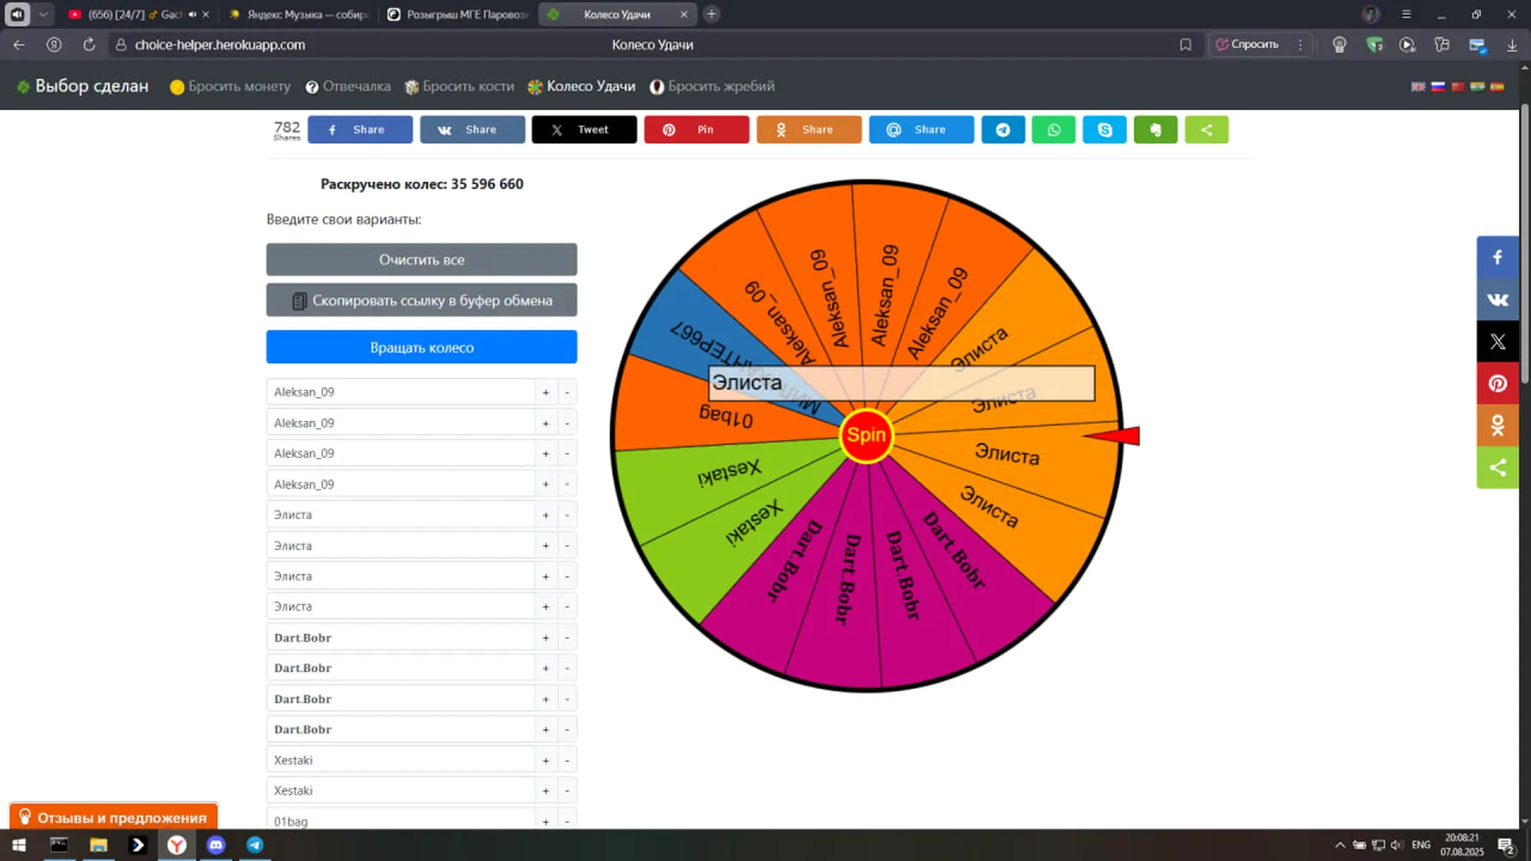
Task: Click the browser bookmark icon
Action: click(1186, 45)
